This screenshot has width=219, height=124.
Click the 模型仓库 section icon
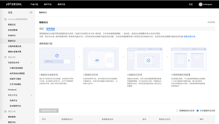(x=5, y=111)
